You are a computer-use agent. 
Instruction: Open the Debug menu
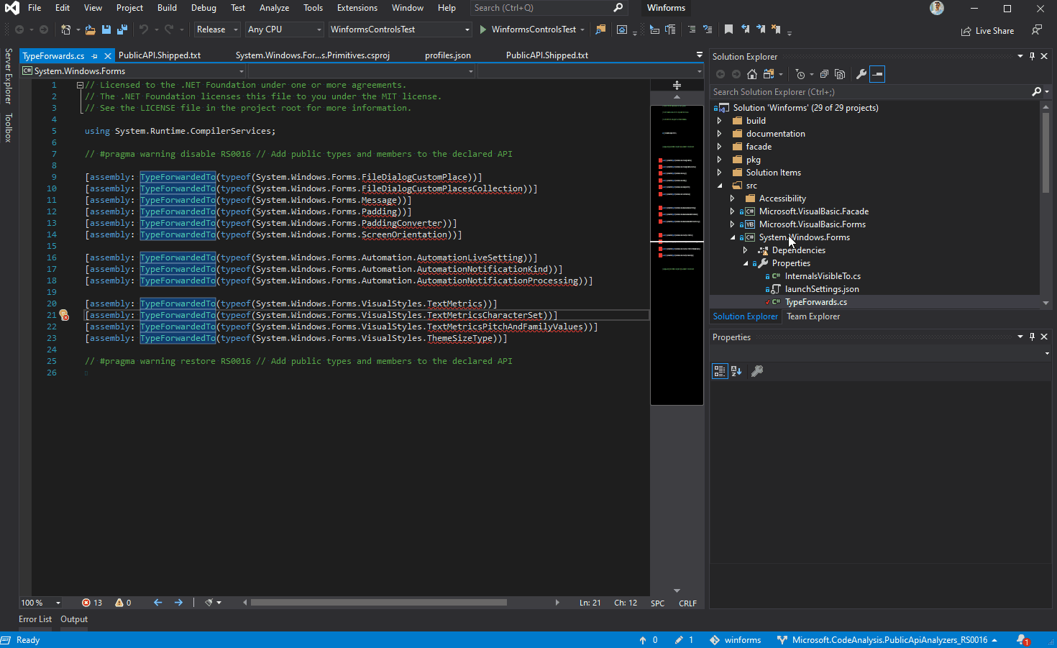pyautogui.click(x=203, y=8)
